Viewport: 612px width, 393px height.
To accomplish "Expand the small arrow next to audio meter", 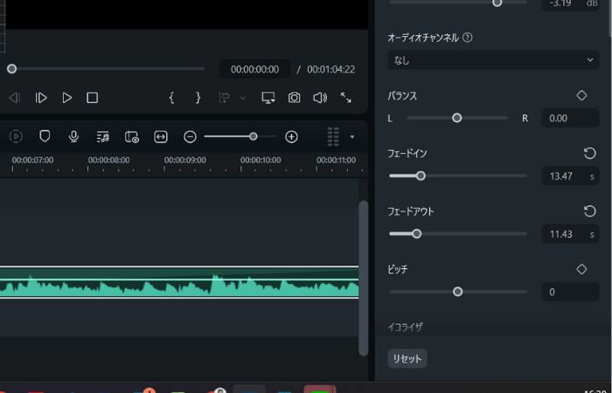I will (x=352, y=137).
